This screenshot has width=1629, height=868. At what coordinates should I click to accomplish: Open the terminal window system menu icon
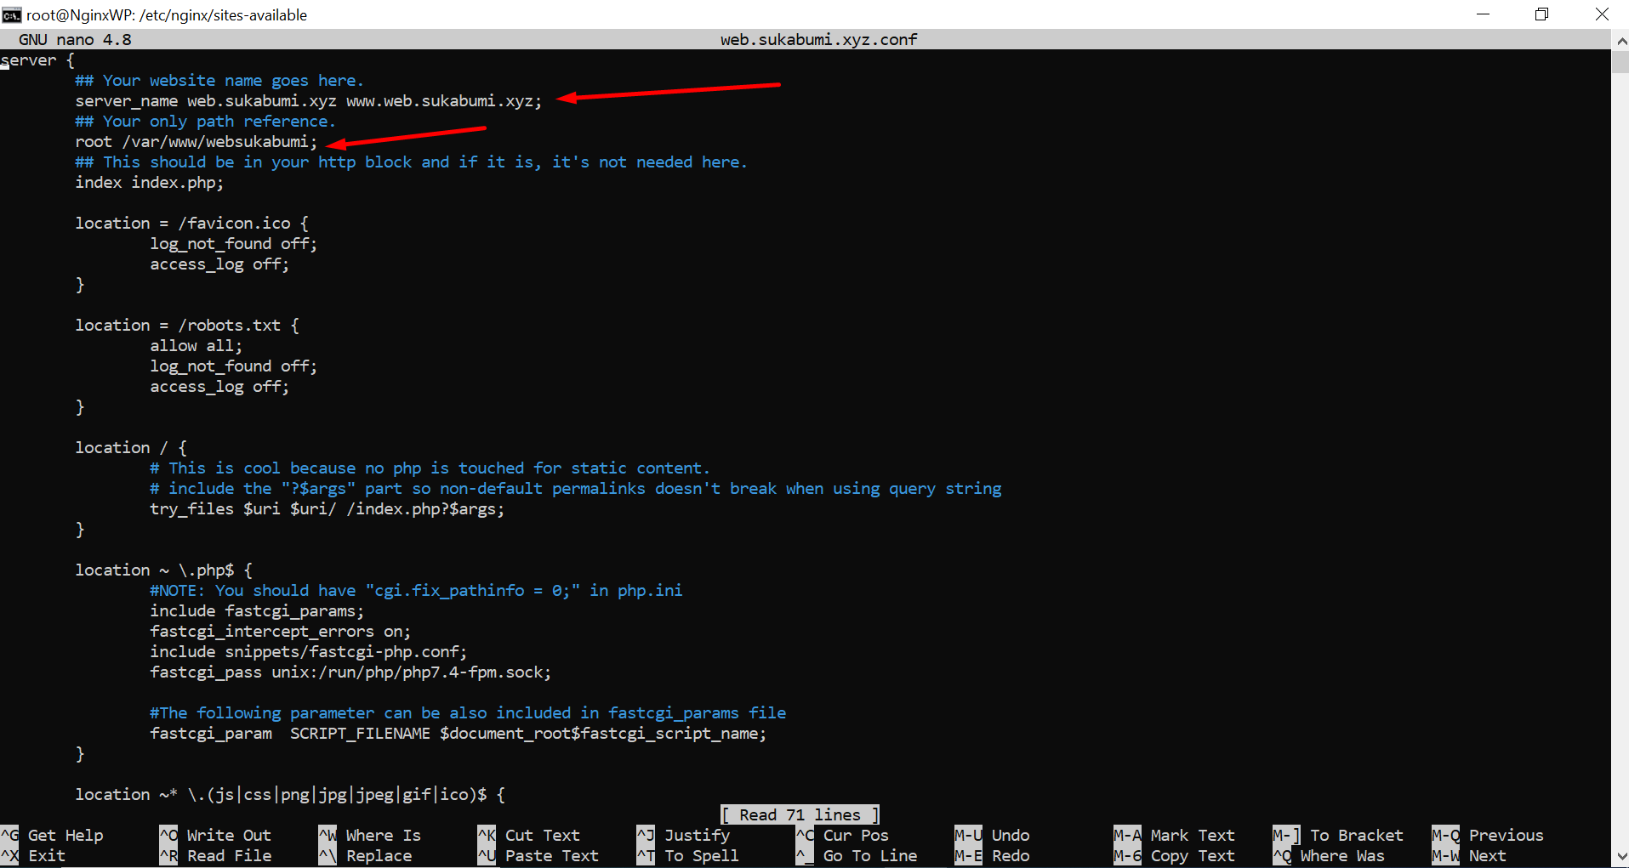pyautogui.click(x=13, y=14)
